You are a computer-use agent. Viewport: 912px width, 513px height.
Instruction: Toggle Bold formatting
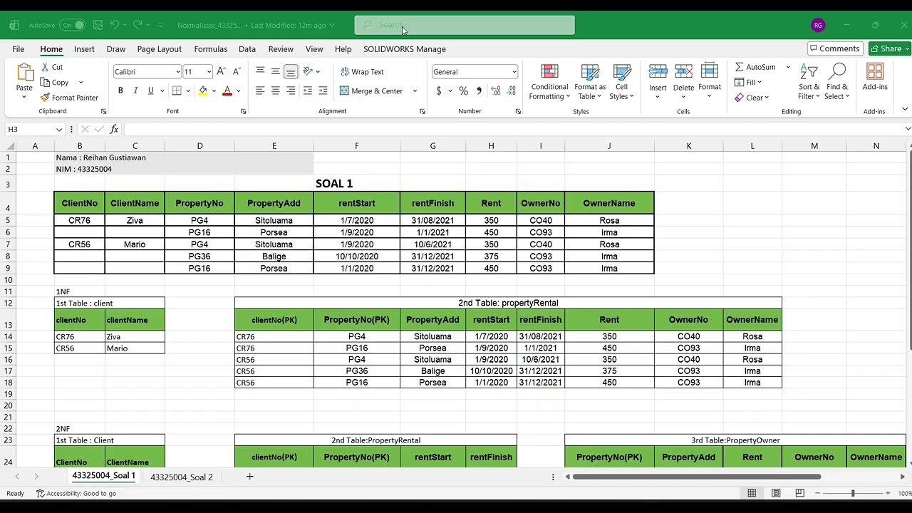[120, 90]
